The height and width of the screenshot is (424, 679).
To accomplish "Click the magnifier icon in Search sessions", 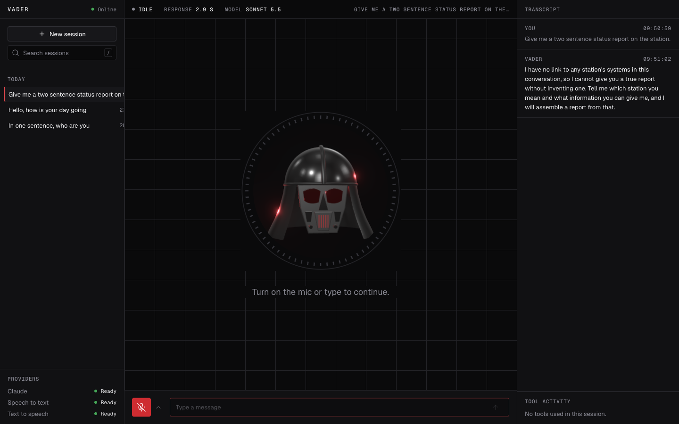I will pos(16,53).
